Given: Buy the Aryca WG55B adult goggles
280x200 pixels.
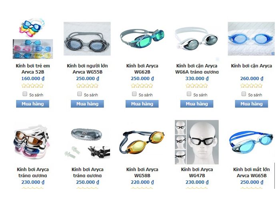Looking at the screenshot, I should (87, 104).
